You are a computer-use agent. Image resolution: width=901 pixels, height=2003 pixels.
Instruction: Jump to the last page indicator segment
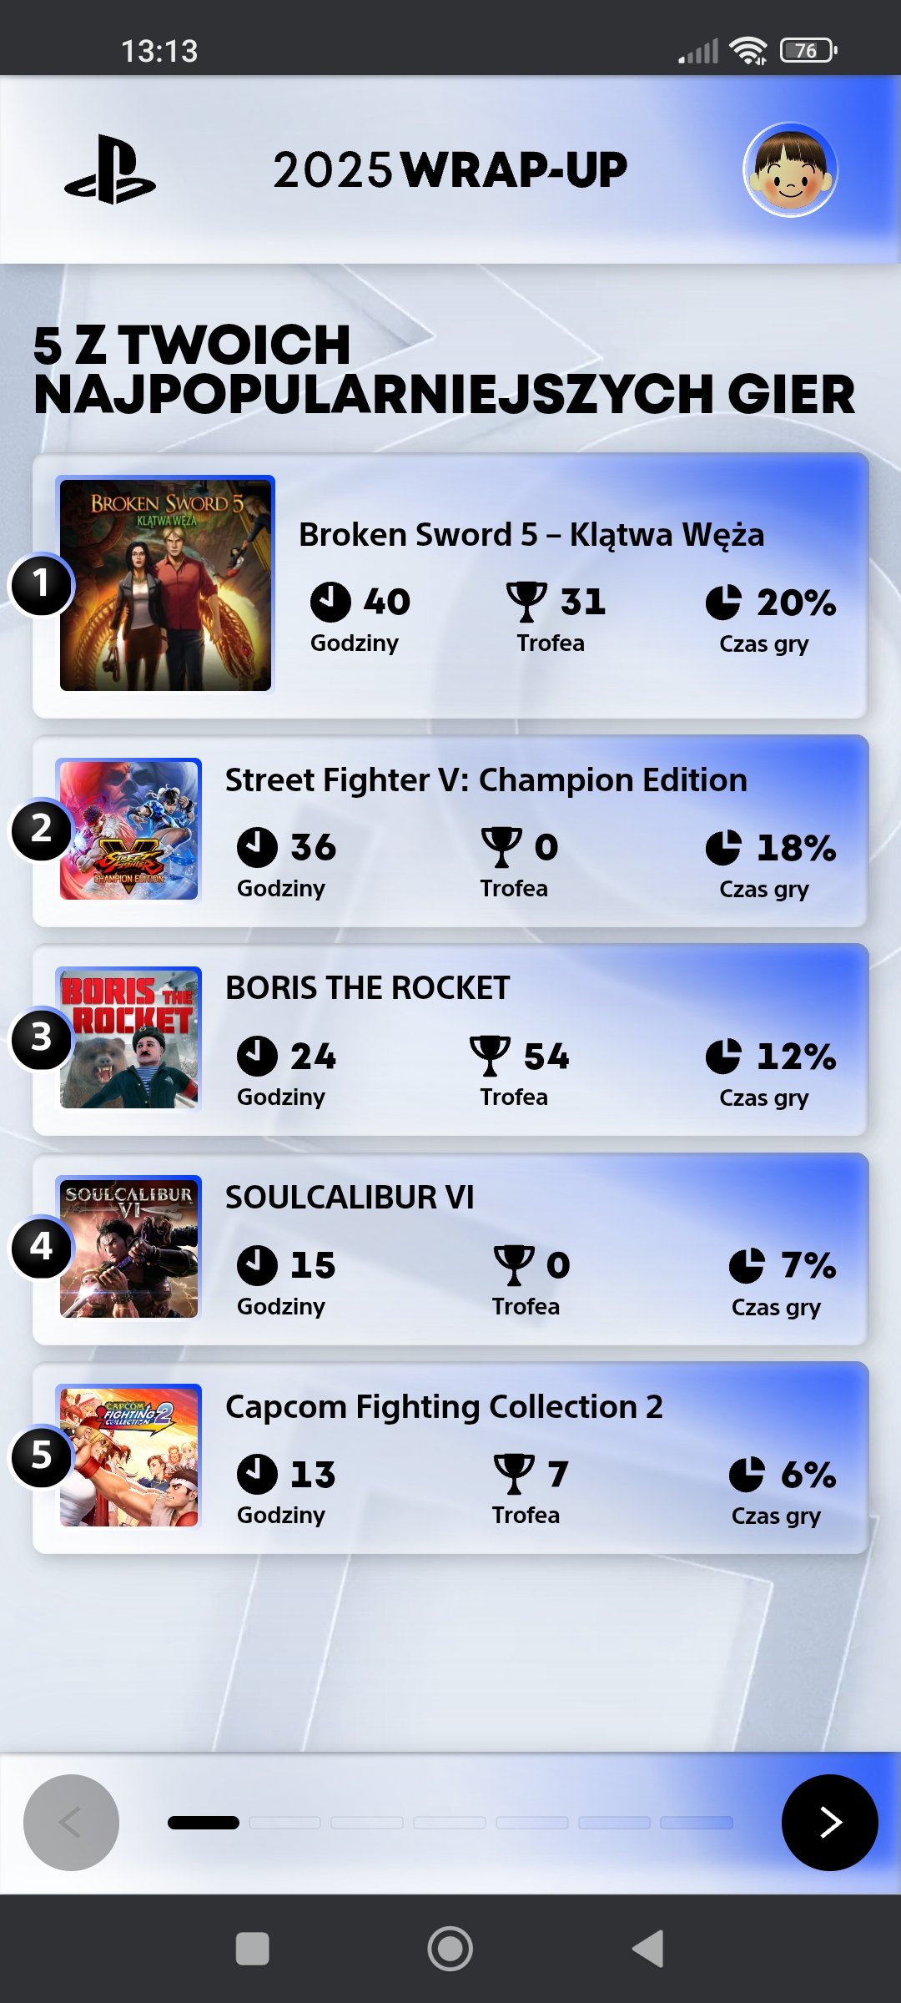697,1823
